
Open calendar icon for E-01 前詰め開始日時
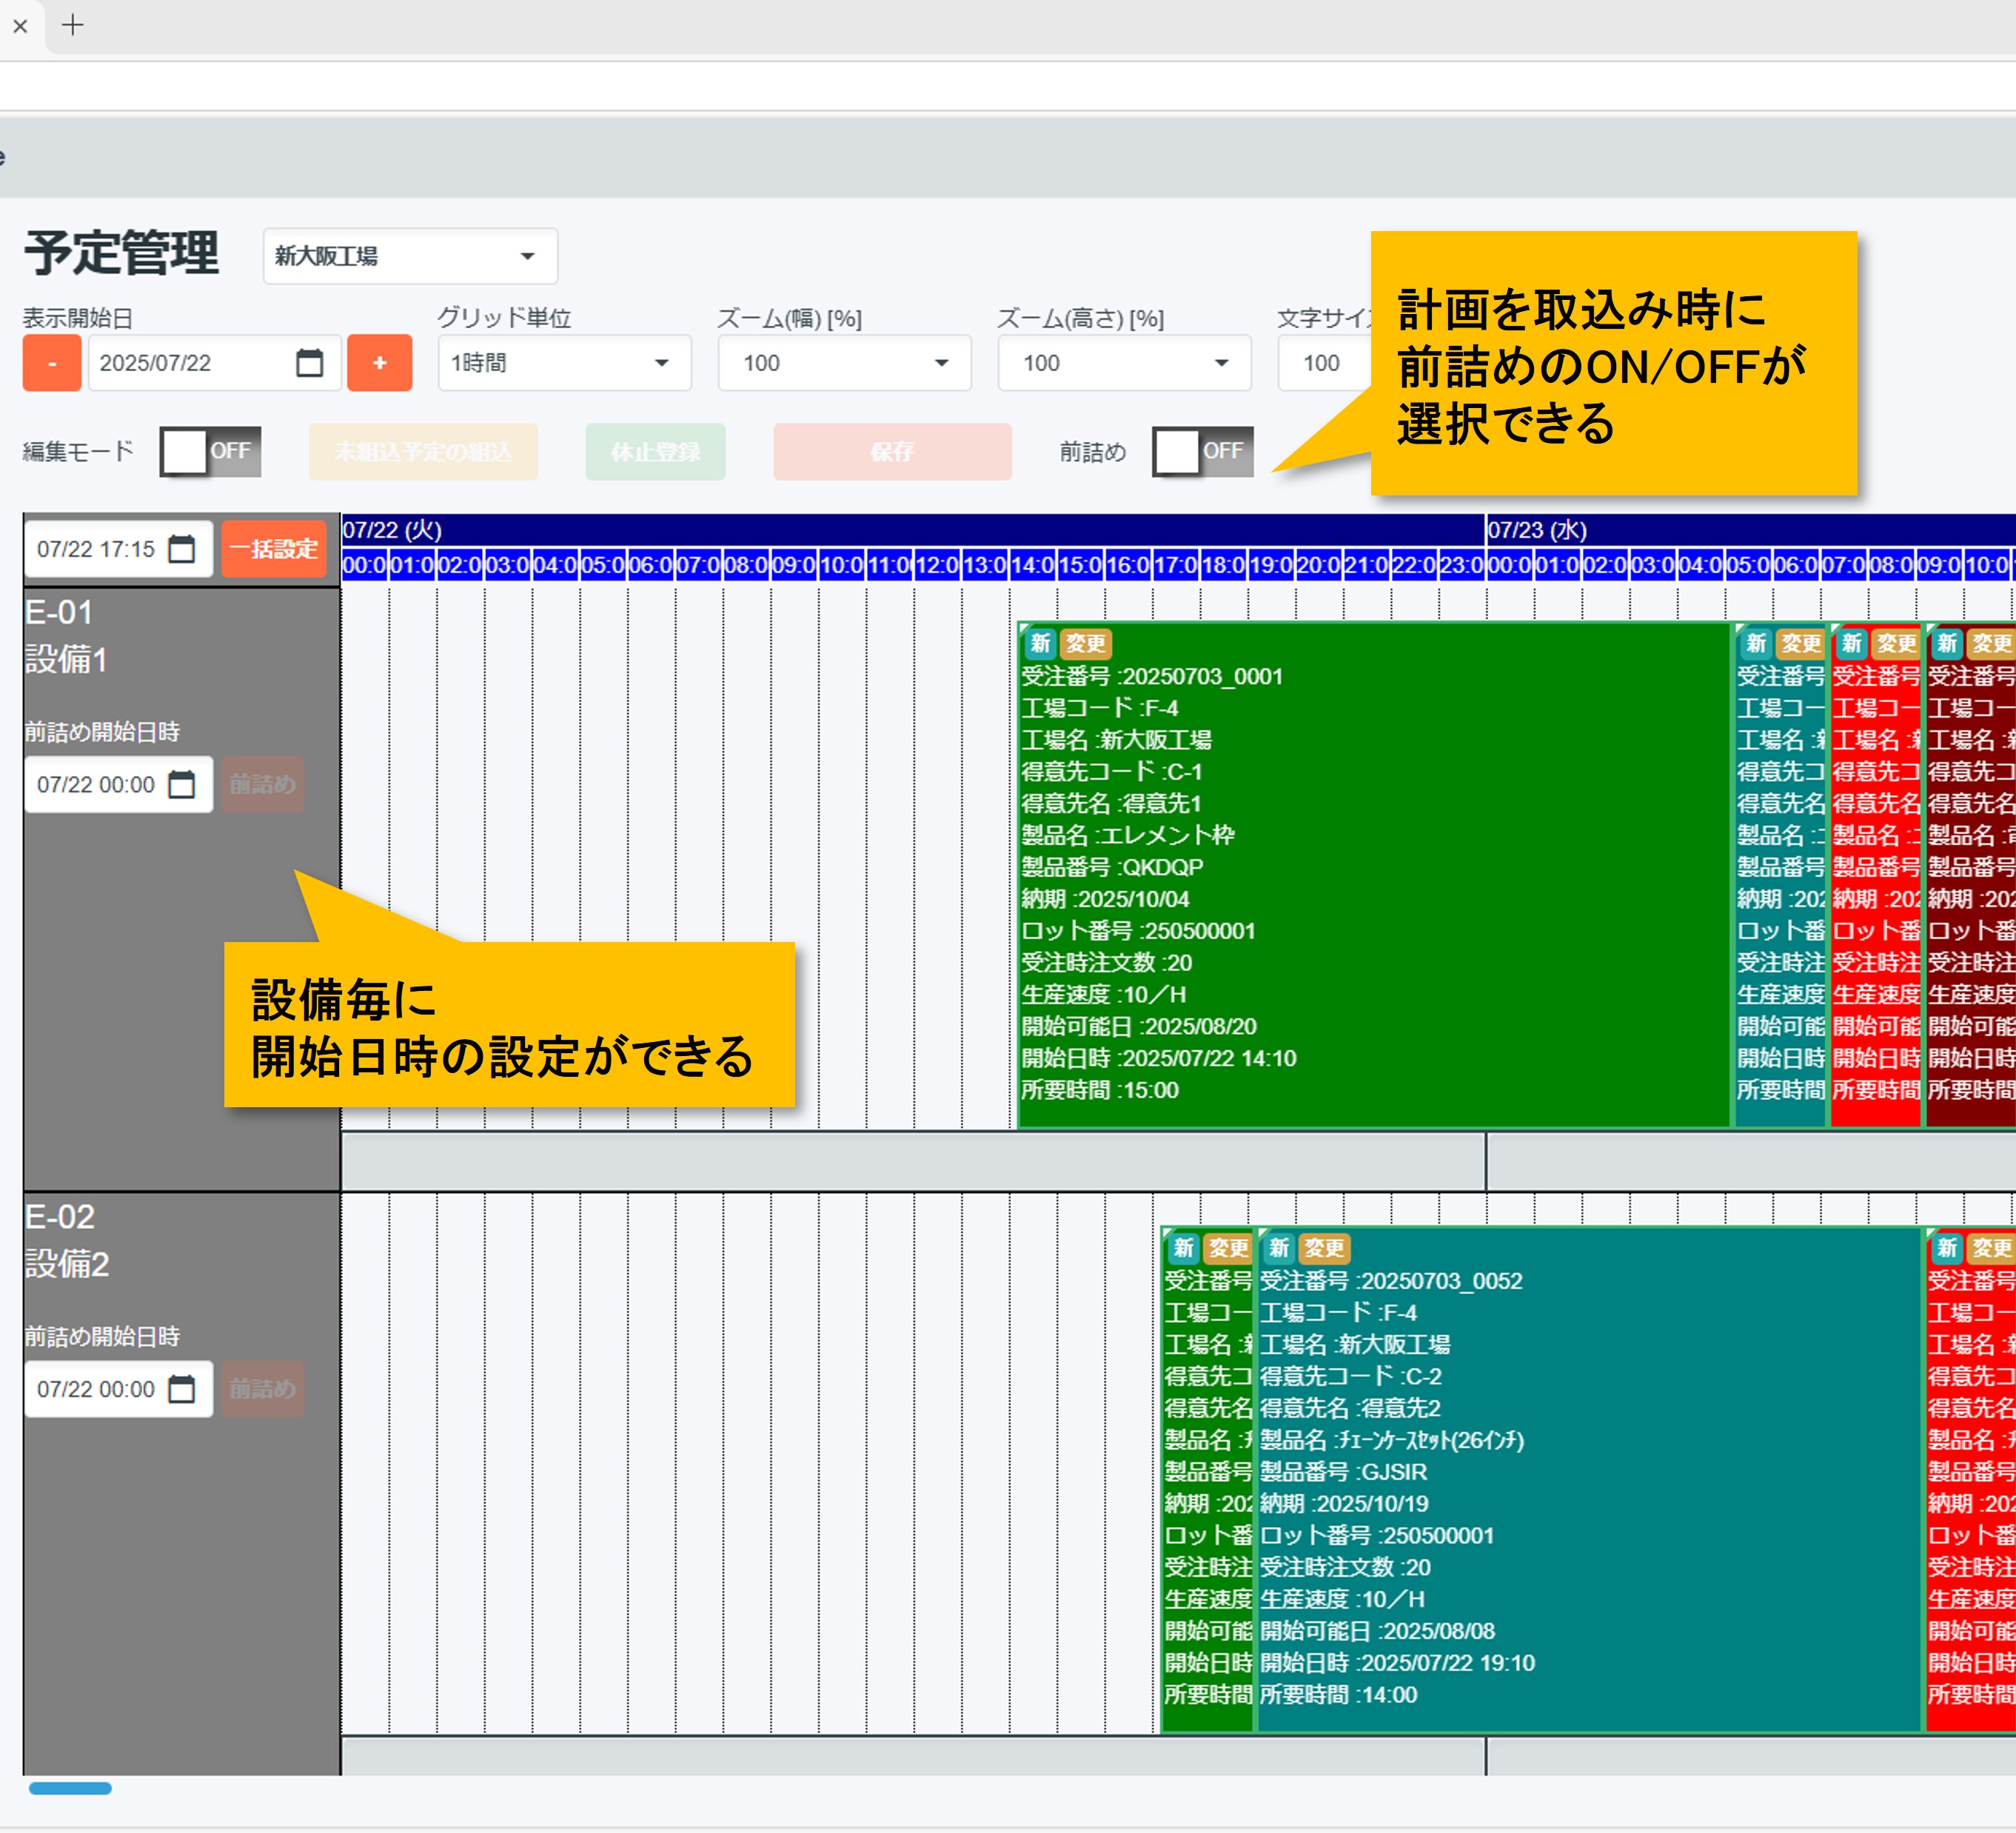point(182,784)
